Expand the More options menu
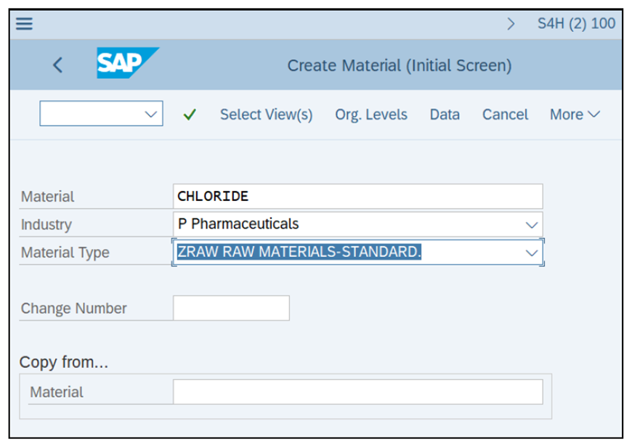The width and height of the screenshot is (632, 447). [x=573, y=114]
